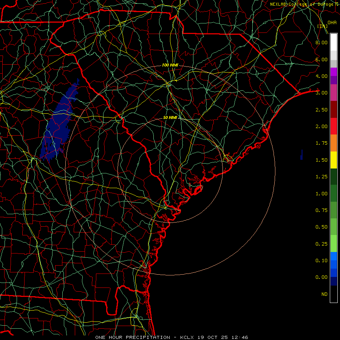The image size is (340, 340).
Task: Click the 6.00 legend value
Action: click(321, 59)
